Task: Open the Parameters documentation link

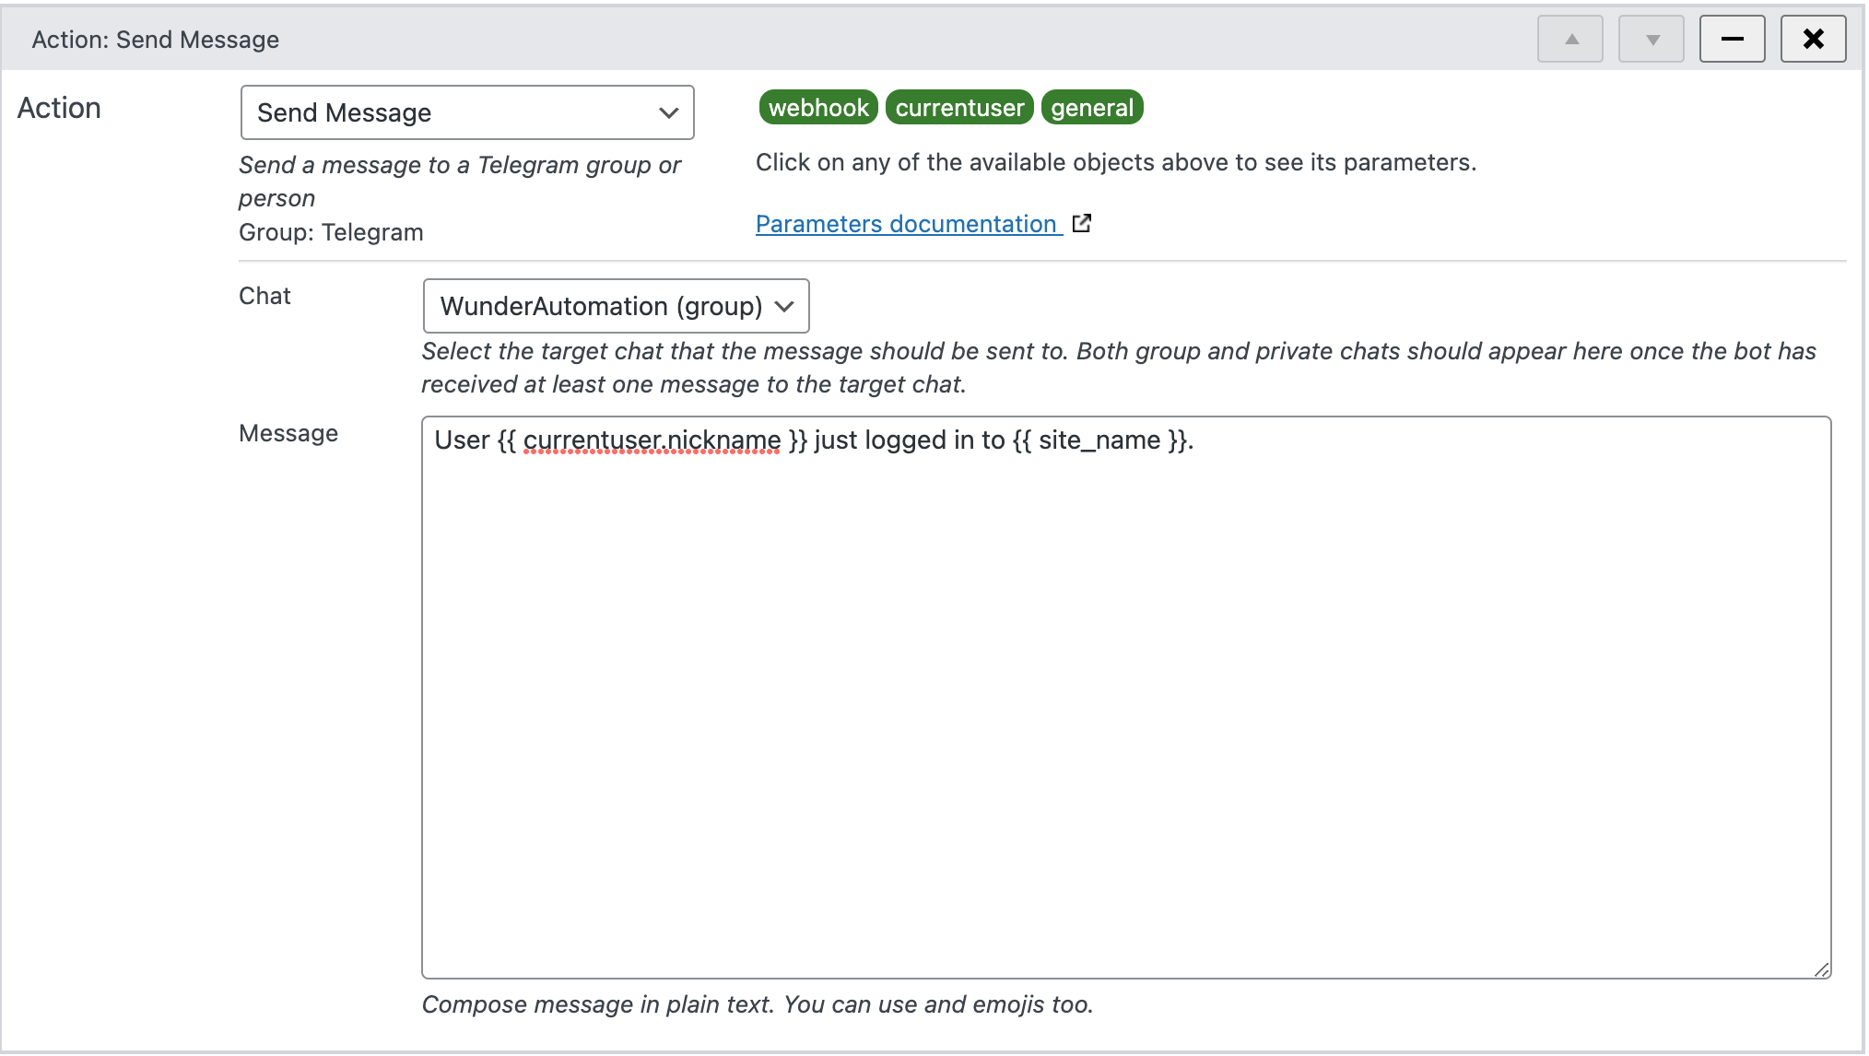Action: click(x=905, y=223)
